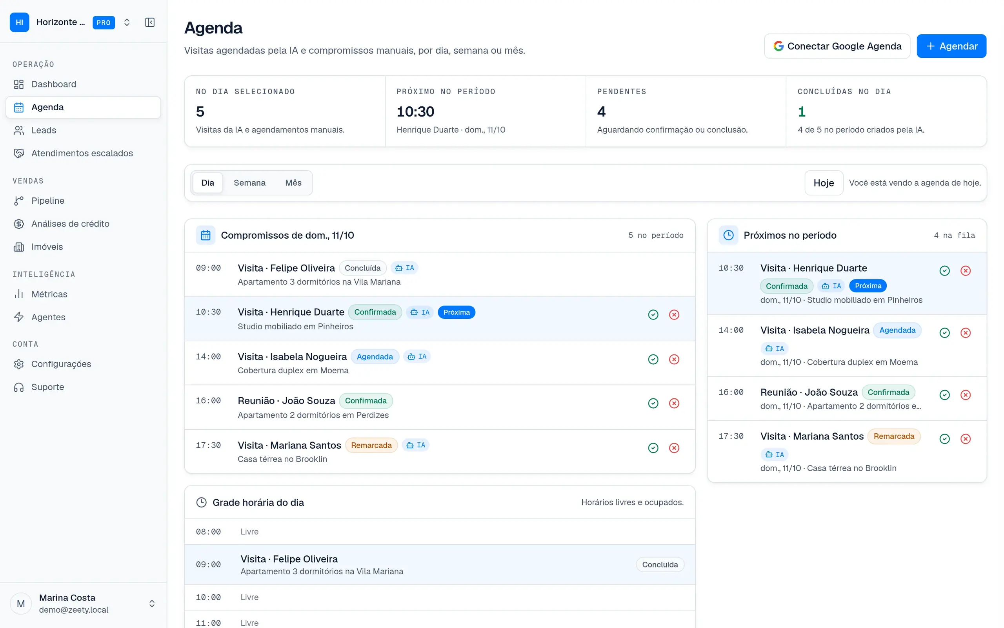Image resolution: width=1004 pixels, height=628 pixels.
Task: Click the Imóveis building icon
Action: tap(19, 247)
